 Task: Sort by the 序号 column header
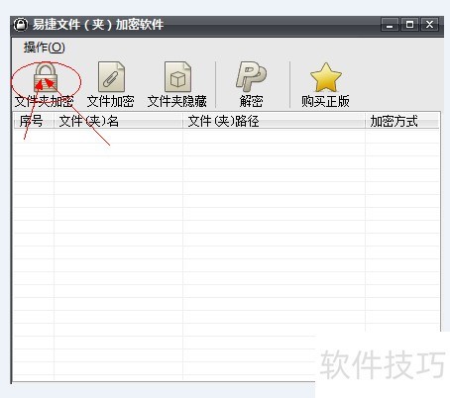[x=34, y=121]
